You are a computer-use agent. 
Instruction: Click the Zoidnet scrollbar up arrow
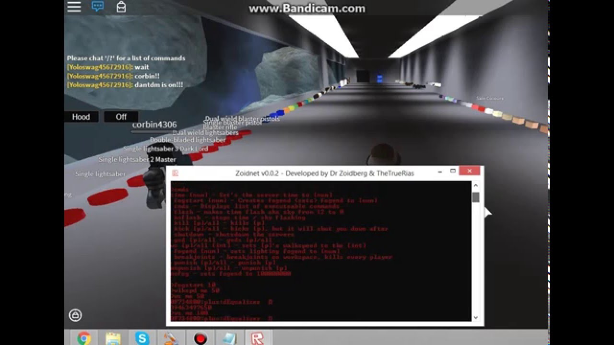(475, 185)
